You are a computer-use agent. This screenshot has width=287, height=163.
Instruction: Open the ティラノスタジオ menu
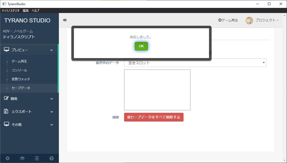click(10, 10)
